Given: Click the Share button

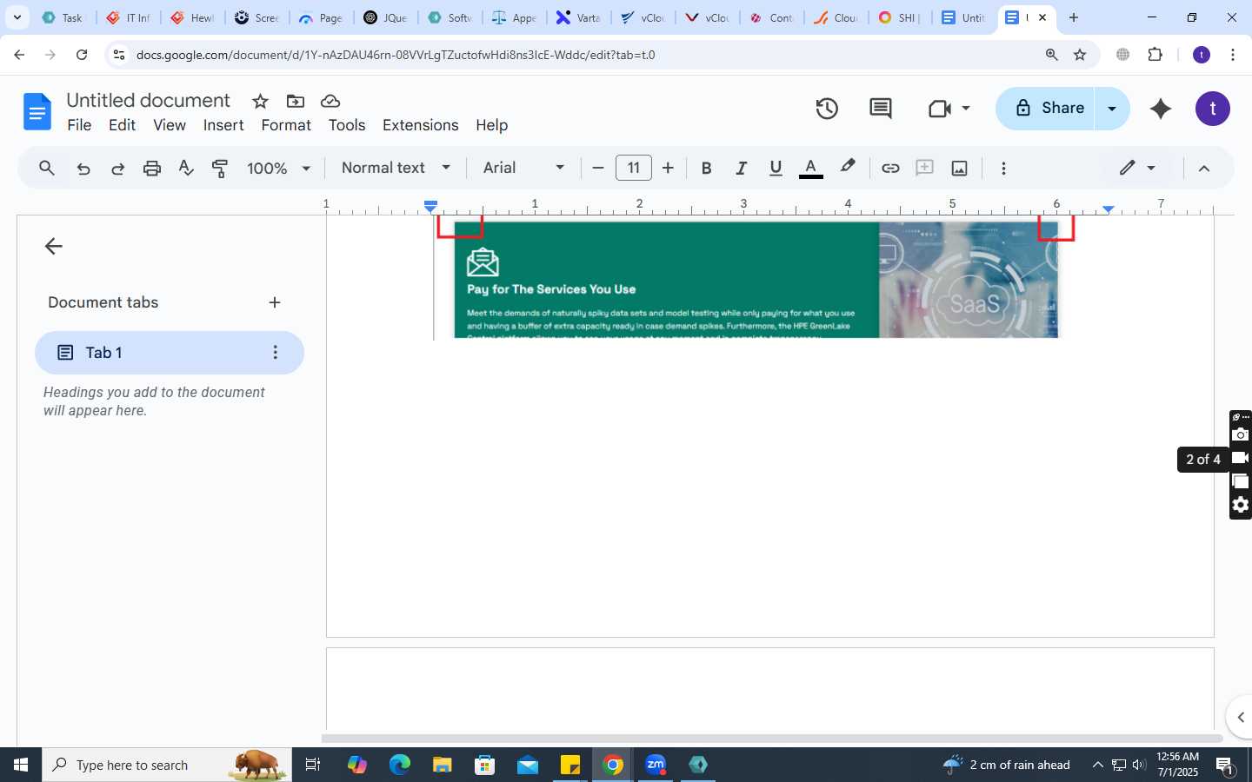Looking at the screenshot, I should click(x=1046, y=109).
